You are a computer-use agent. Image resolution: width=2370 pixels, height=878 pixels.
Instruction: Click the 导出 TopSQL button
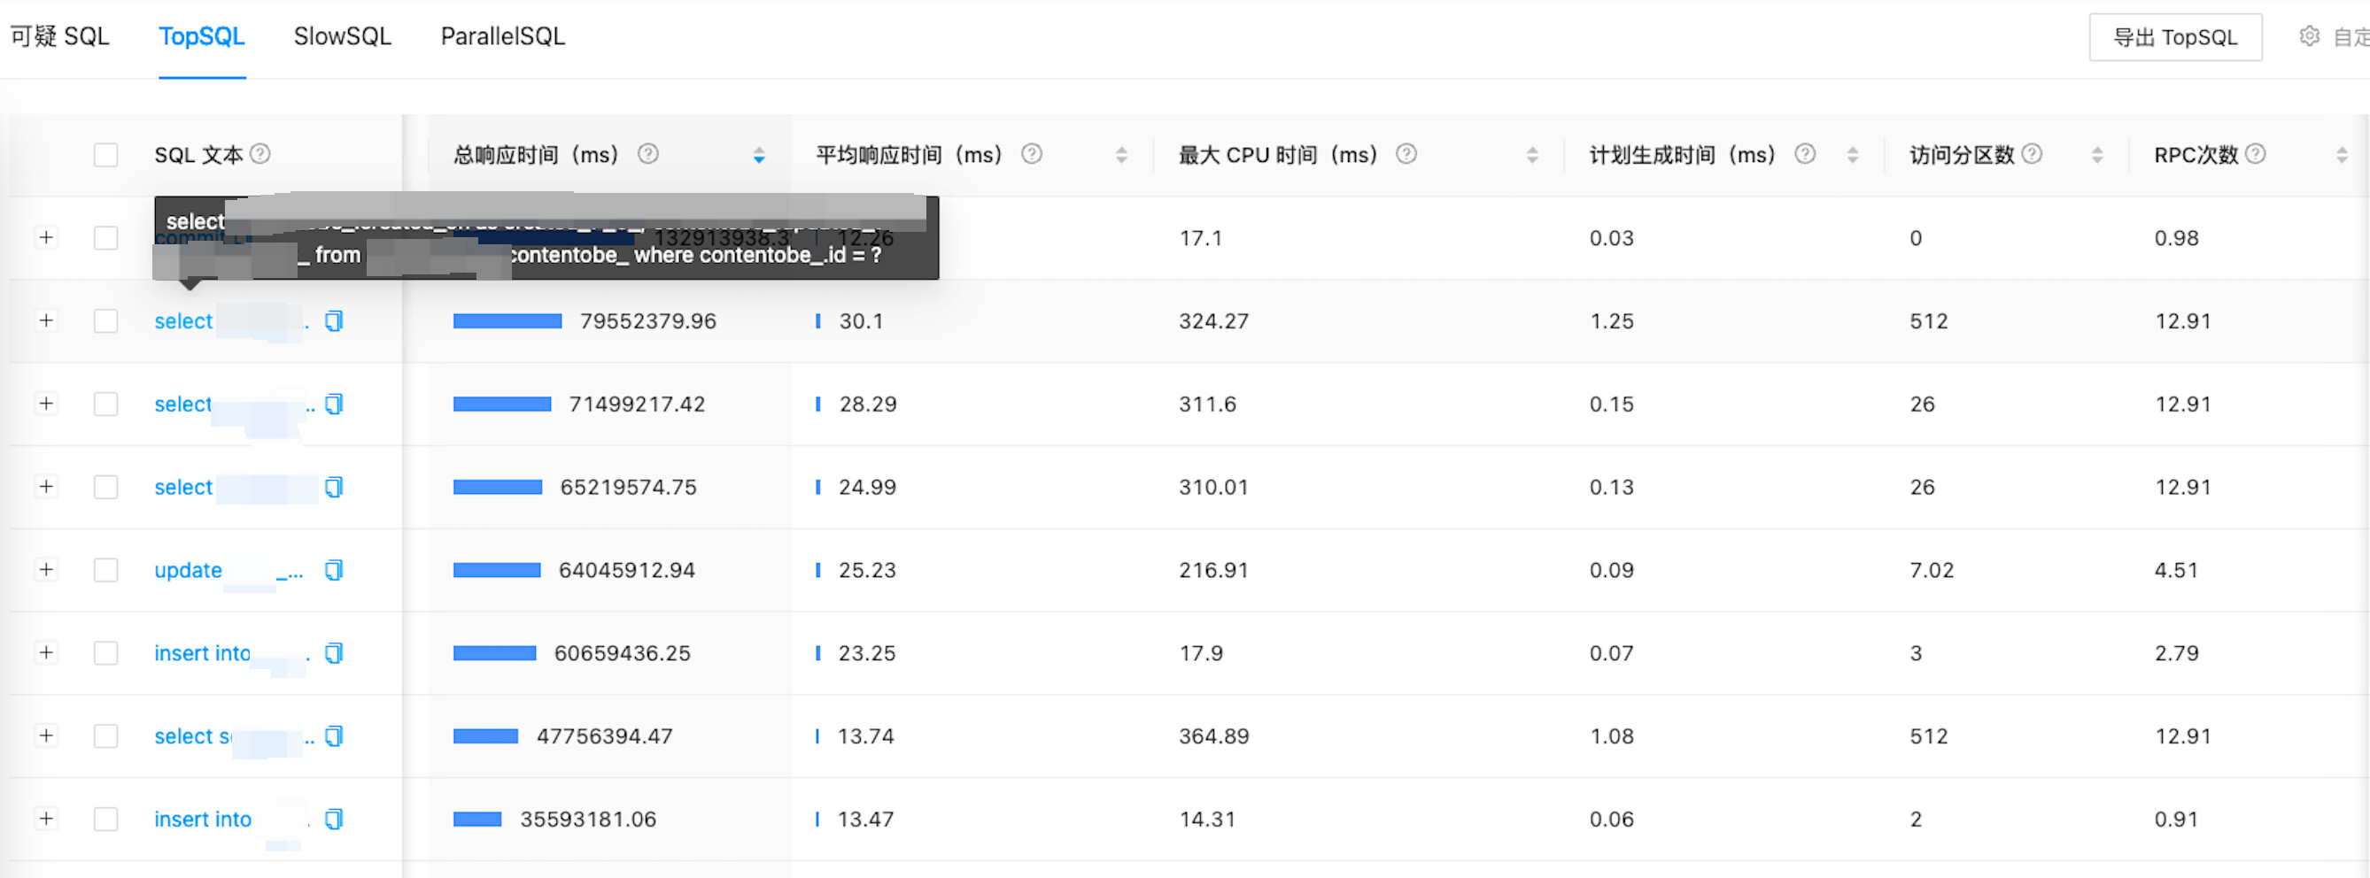tap(2175, 38)
